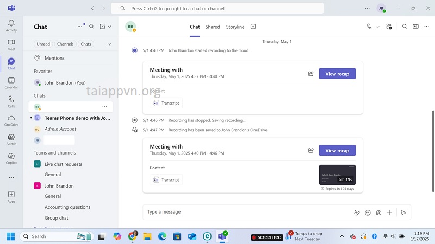
Task: Open JB profile avatar menu
Action: [x=381, y=8]
